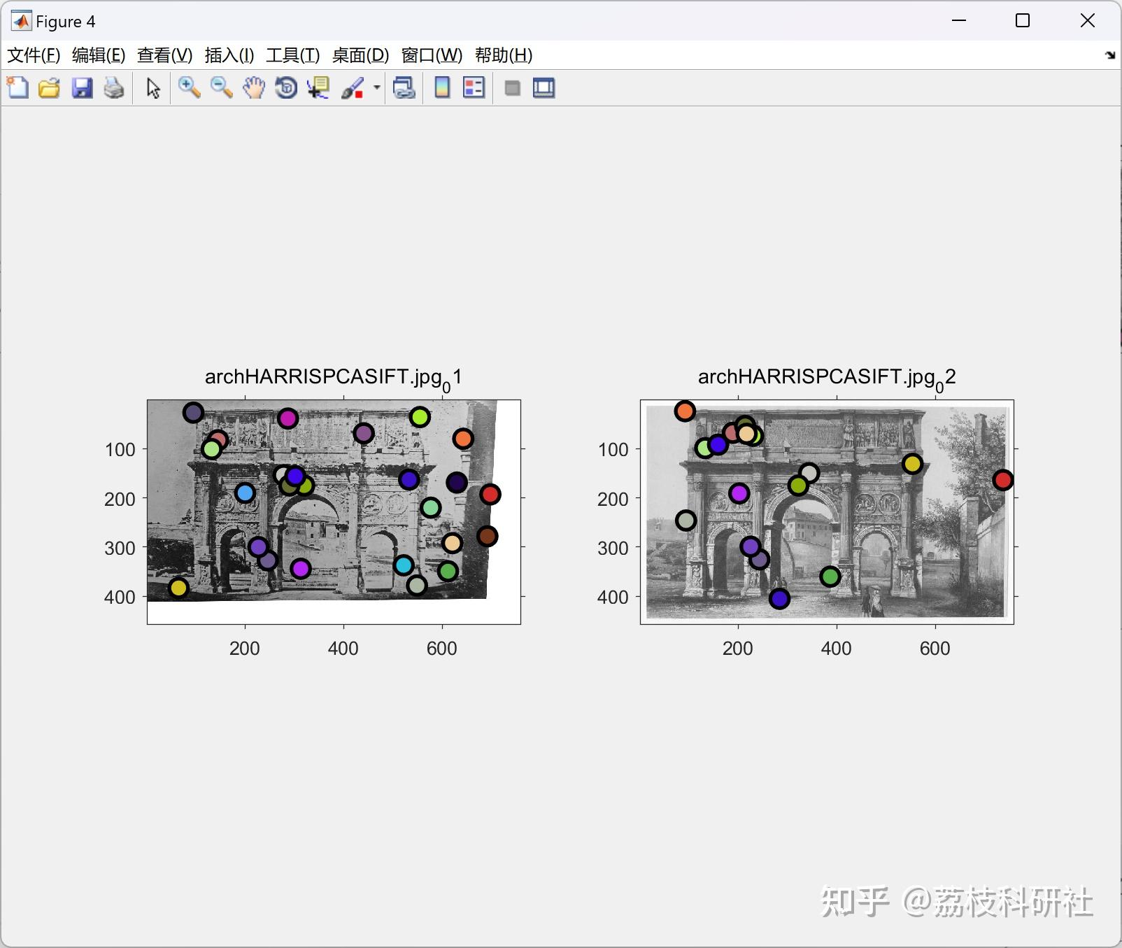Save the figure to file
The height and width of the screenshot is (948, 1122).
(x=81, y=87)
